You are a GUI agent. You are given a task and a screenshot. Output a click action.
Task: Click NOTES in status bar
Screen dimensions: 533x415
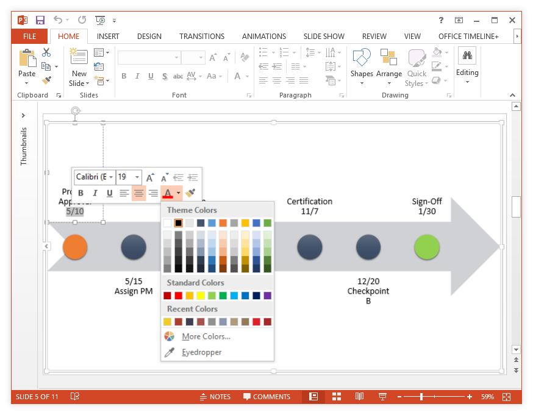coord(215,397)
